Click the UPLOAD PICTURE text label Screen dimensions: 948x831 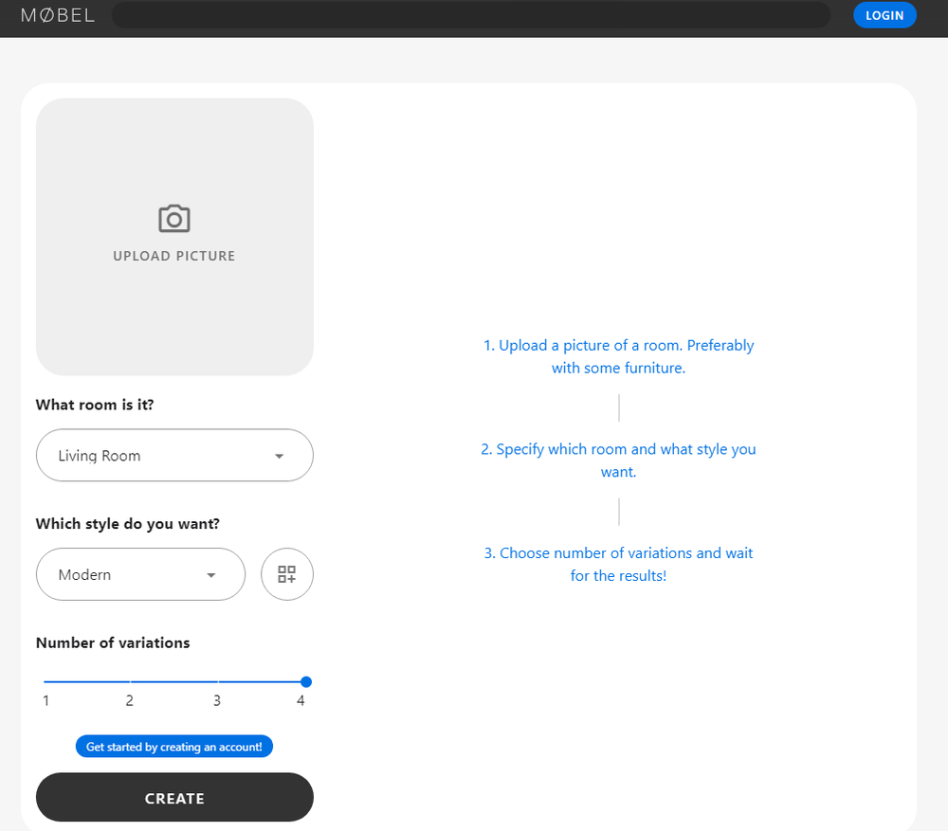coord(173,255)
